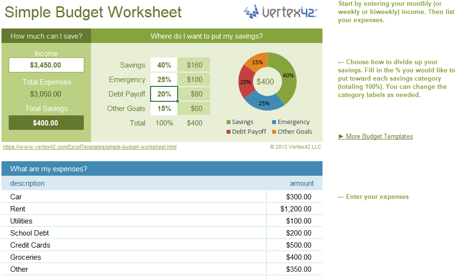Viewport: 460px width, 279px height.
Task: Click the Rent amount $1,200.00
Action: pyautogui.click(x=295, y=209)
